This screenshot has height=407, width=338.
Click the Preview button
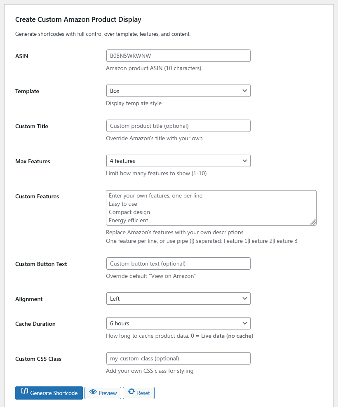[103, 393]
